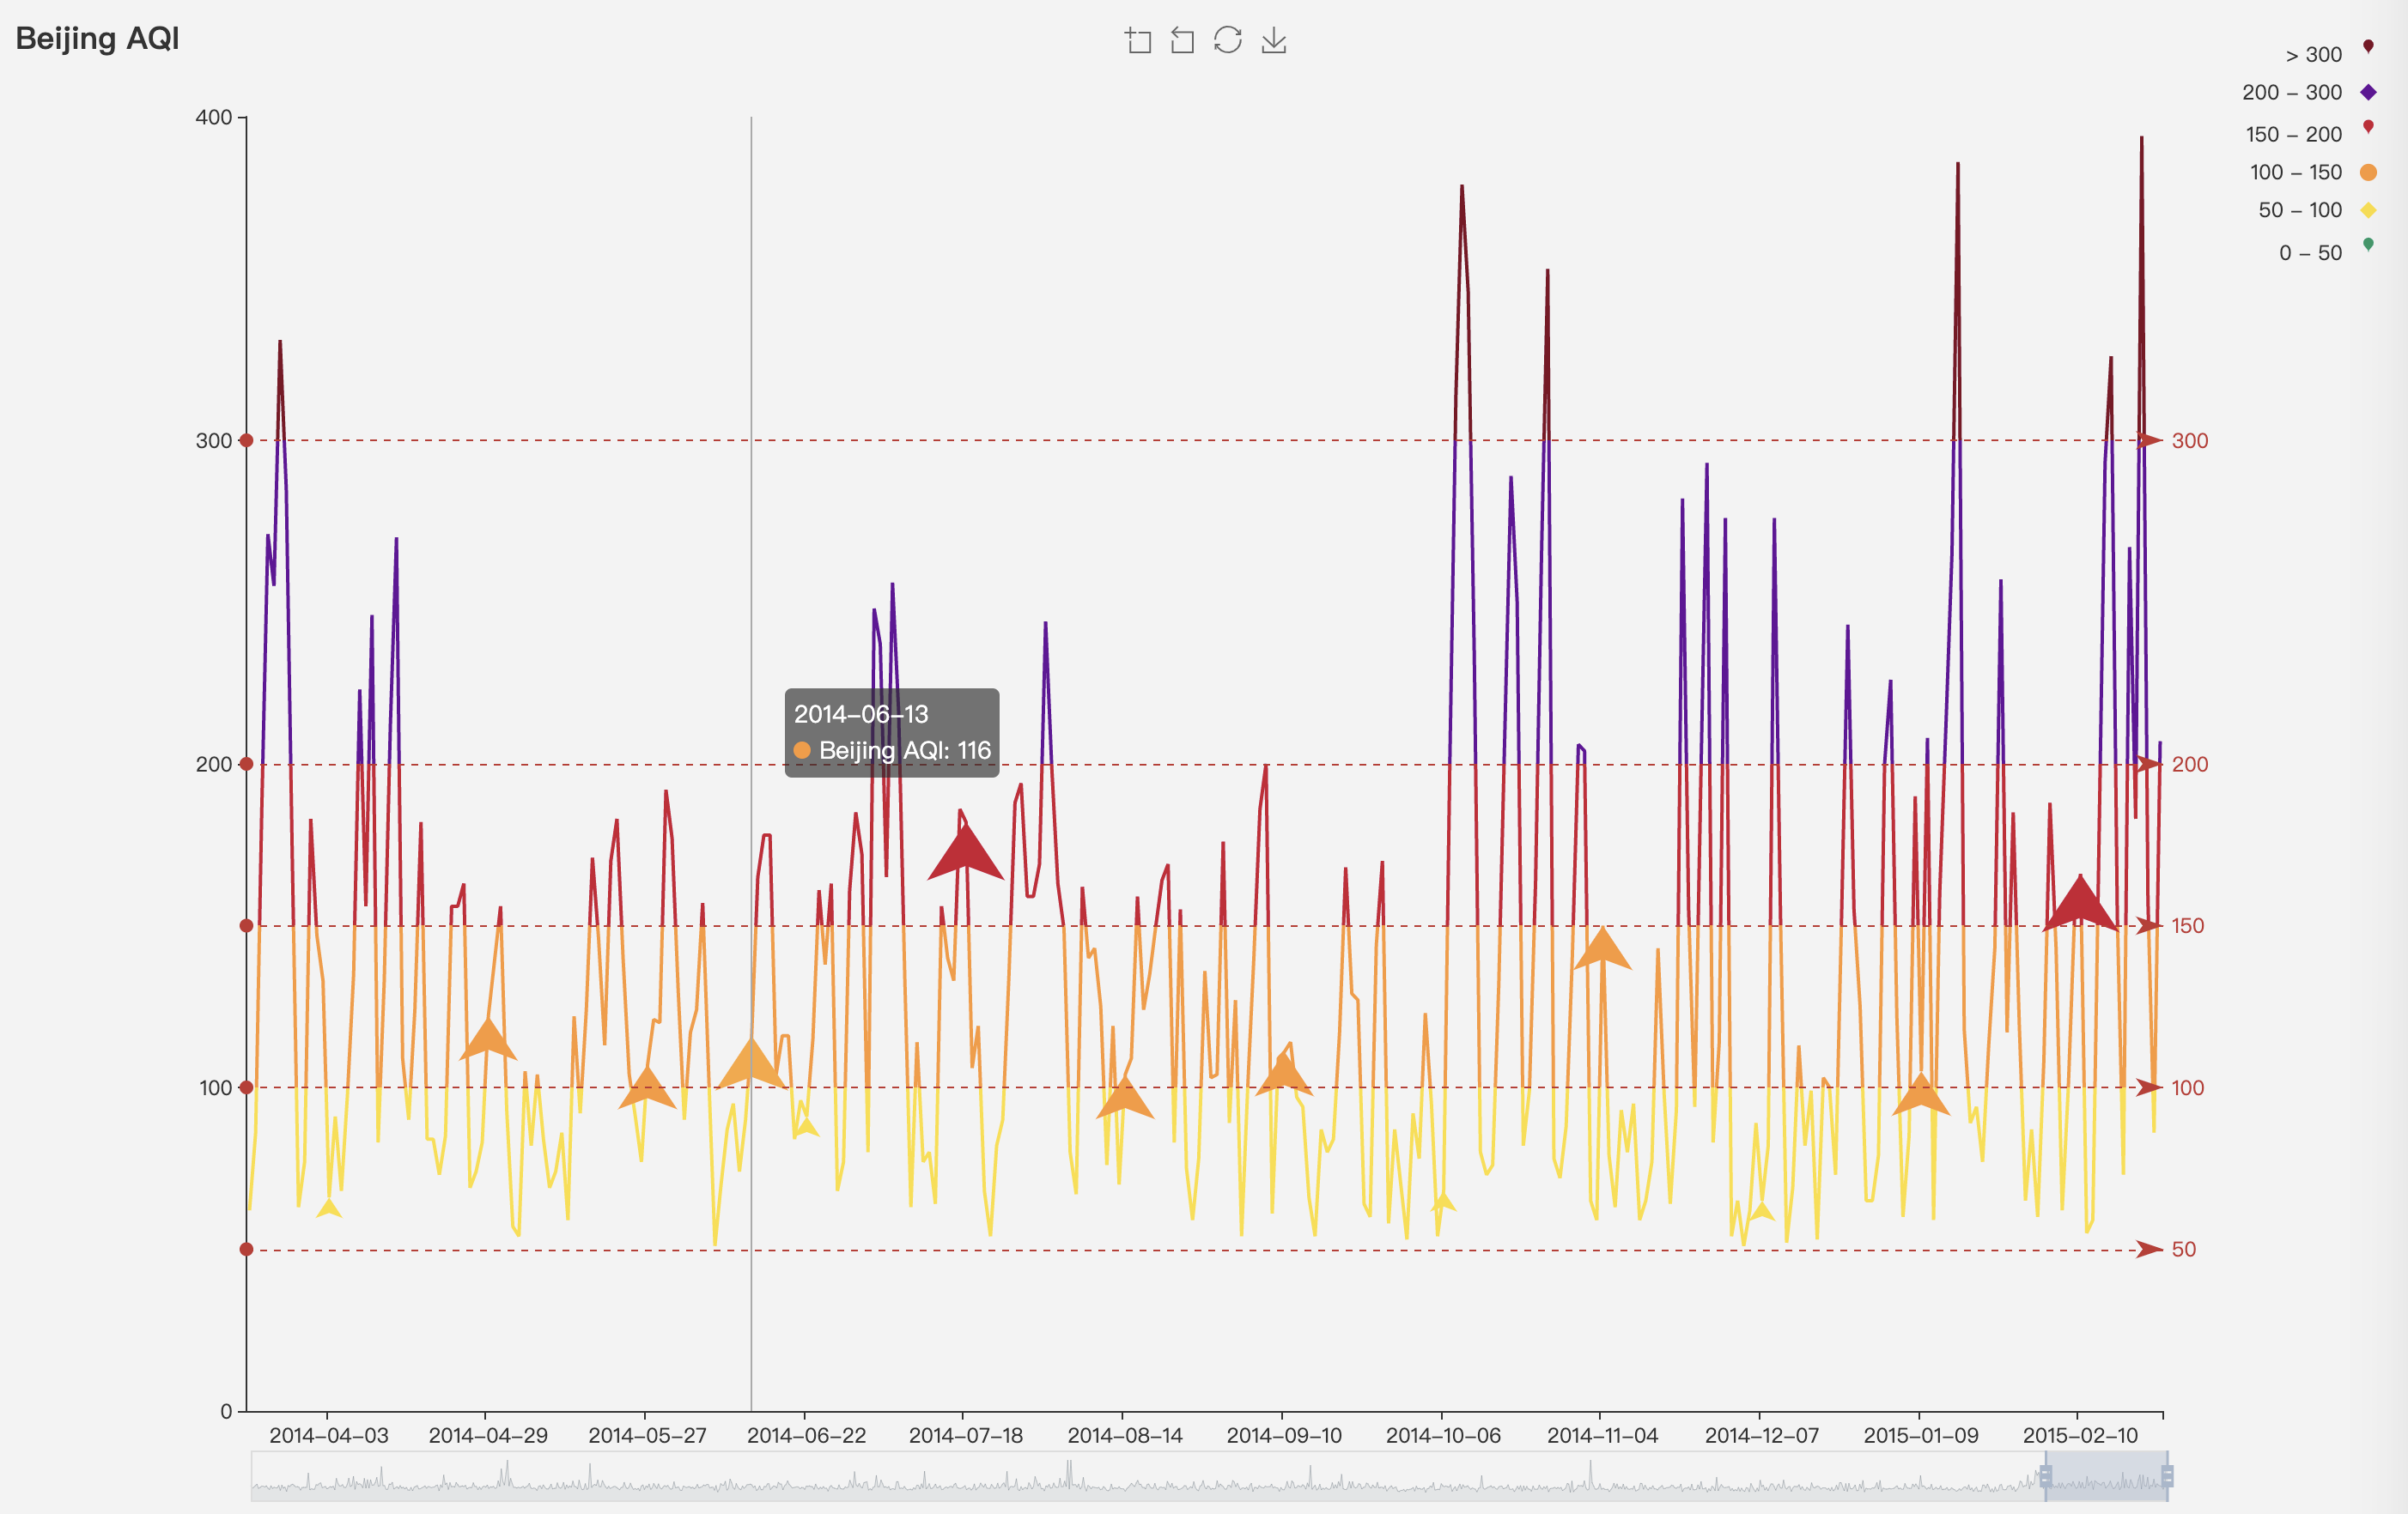Save chart as image icon

coord(1273,41)
